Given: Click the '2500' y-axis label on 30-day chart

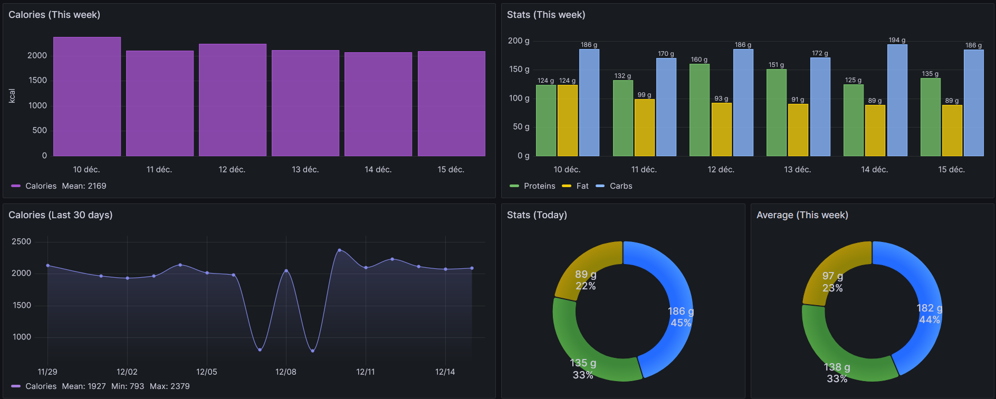Looking at the screenshot, I should point(22,241).
